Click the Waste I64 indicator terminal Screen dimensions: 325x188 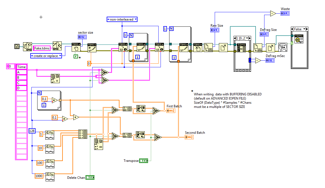click(285, 13)
